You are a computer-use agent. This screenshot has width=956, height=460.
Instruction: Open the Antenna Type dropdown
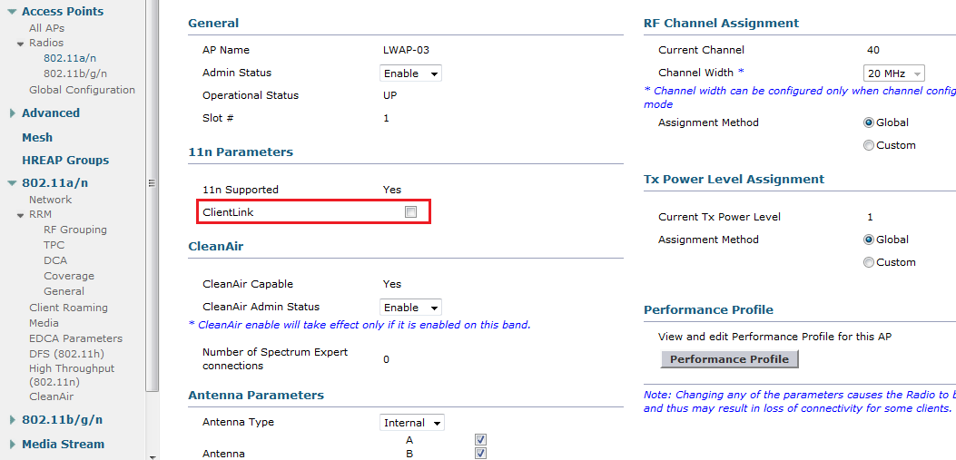click(411, 423)
